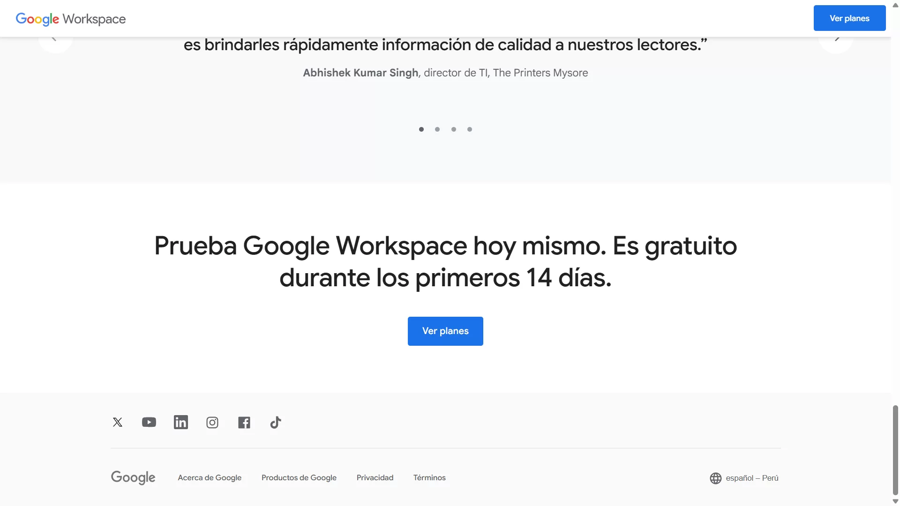Image resolution: width=900 pixels, height=506 pixels.
Task: Open the Acerca de Google link
Action: coord(210,477)
